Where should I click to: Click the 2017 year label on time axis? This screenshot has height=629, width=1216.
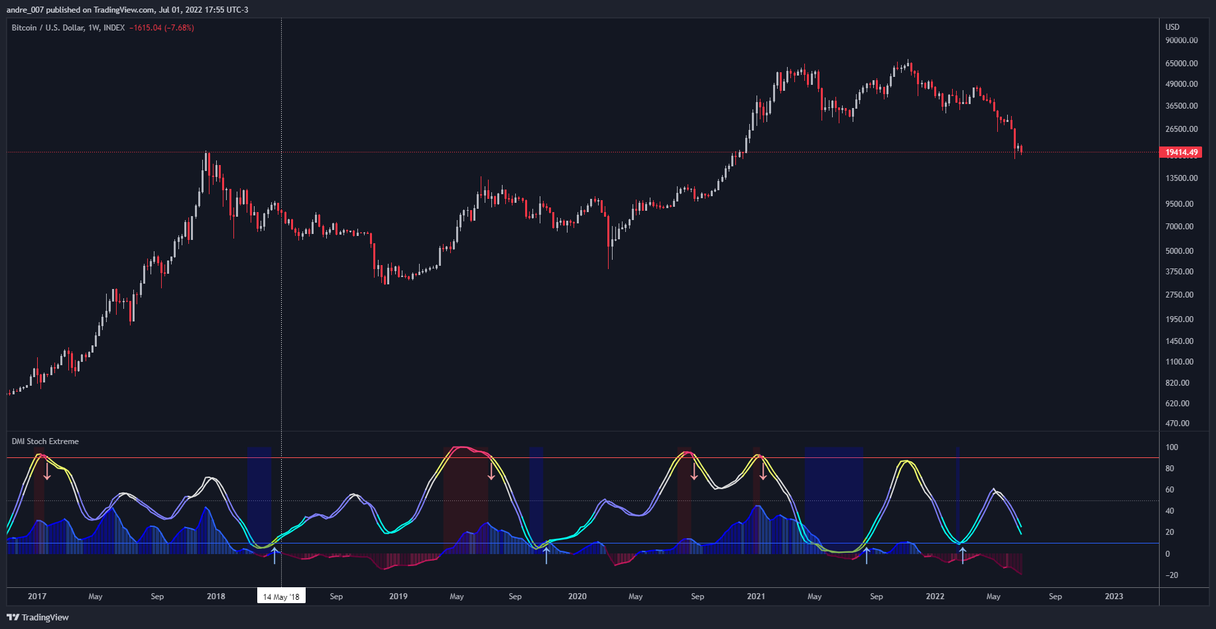37,597
